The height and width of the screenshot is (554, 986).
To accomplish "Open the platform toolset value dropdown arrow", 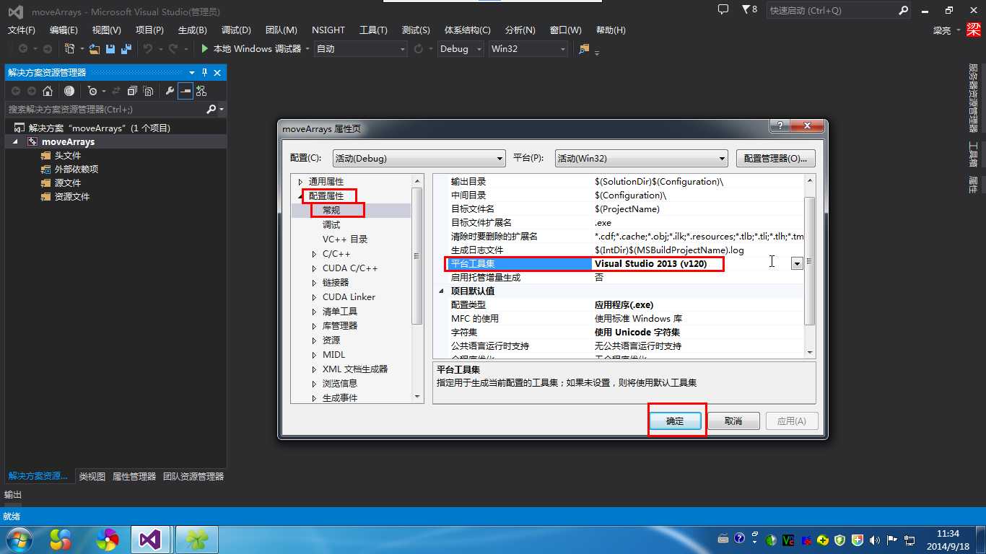I will pos(797,264).
